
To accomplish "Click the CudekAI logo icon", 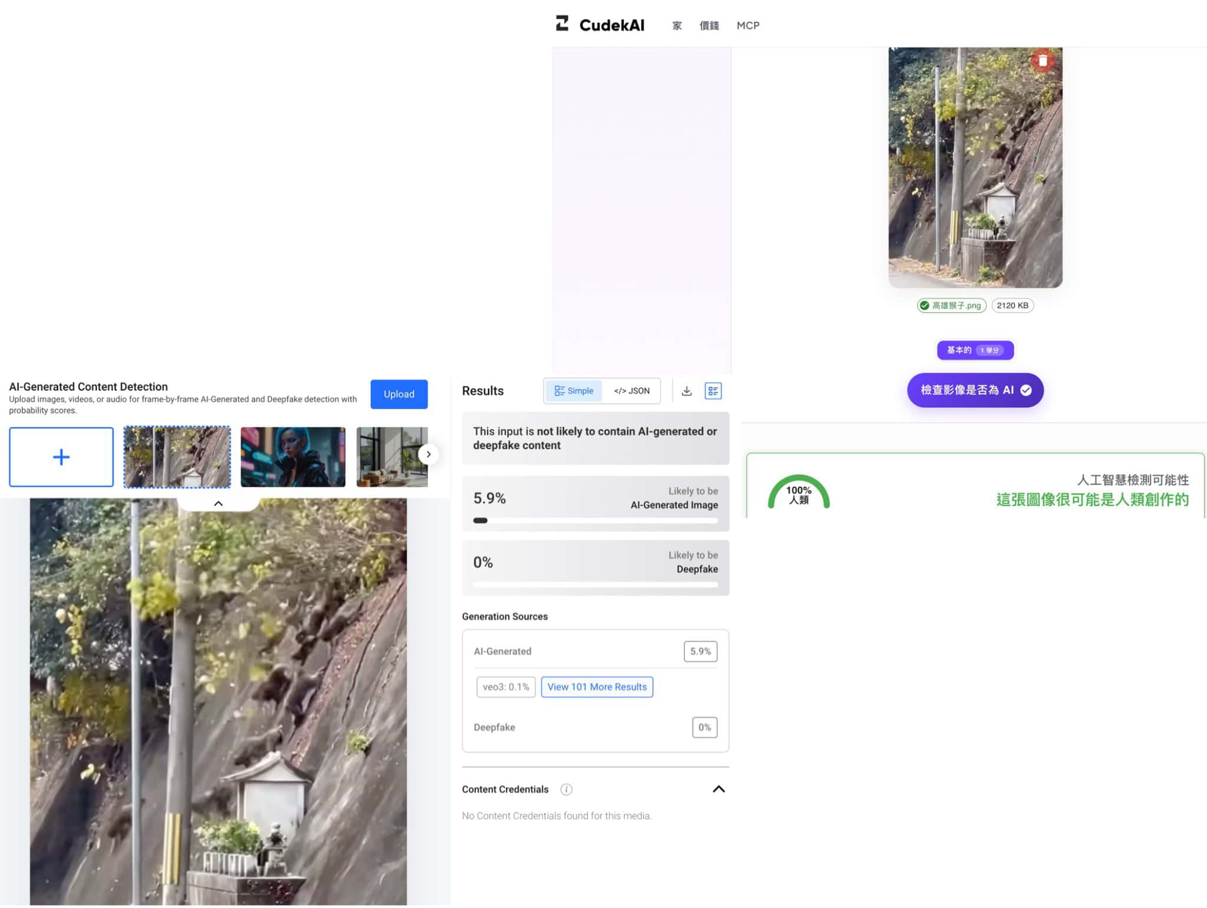I will pos(562,24).
